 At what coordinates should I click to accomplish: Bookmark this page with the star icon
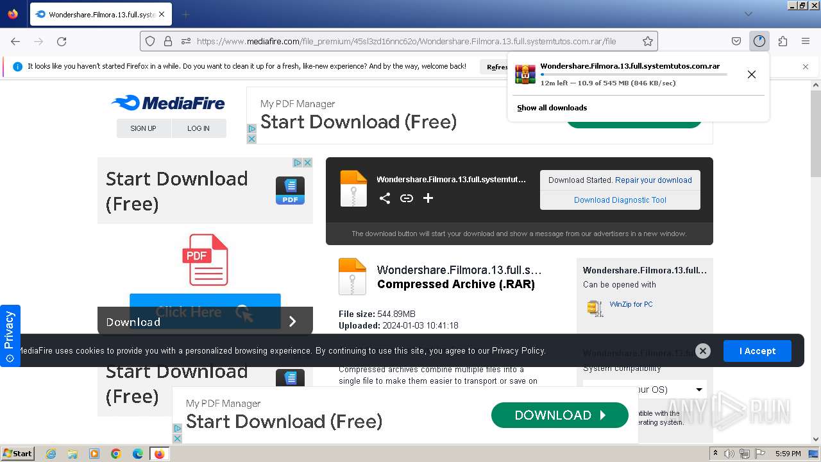(648, 41)
